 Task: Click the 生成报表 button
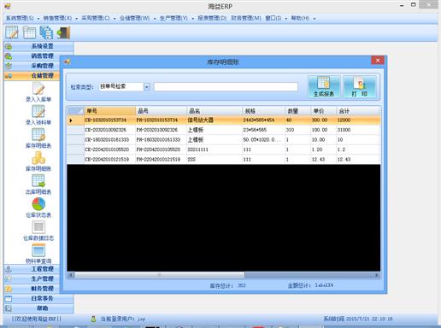click(x=324, y=87)
